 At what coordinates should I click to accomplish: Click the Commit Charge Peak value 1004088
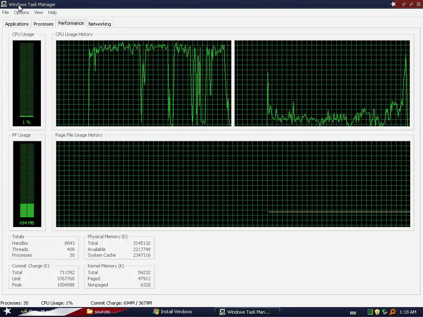tap(66, 285)
